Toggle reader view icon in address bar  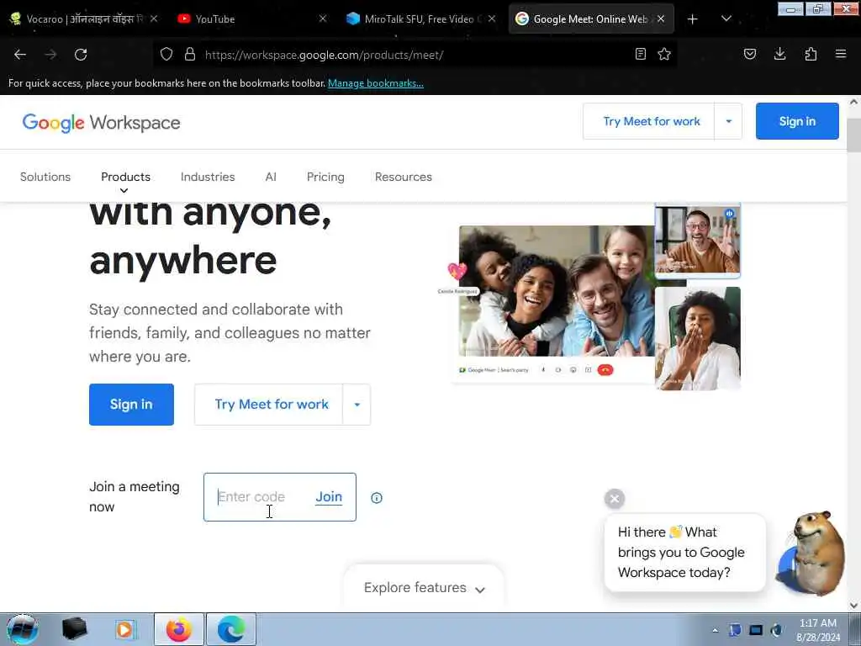click(x=640, y=54)
